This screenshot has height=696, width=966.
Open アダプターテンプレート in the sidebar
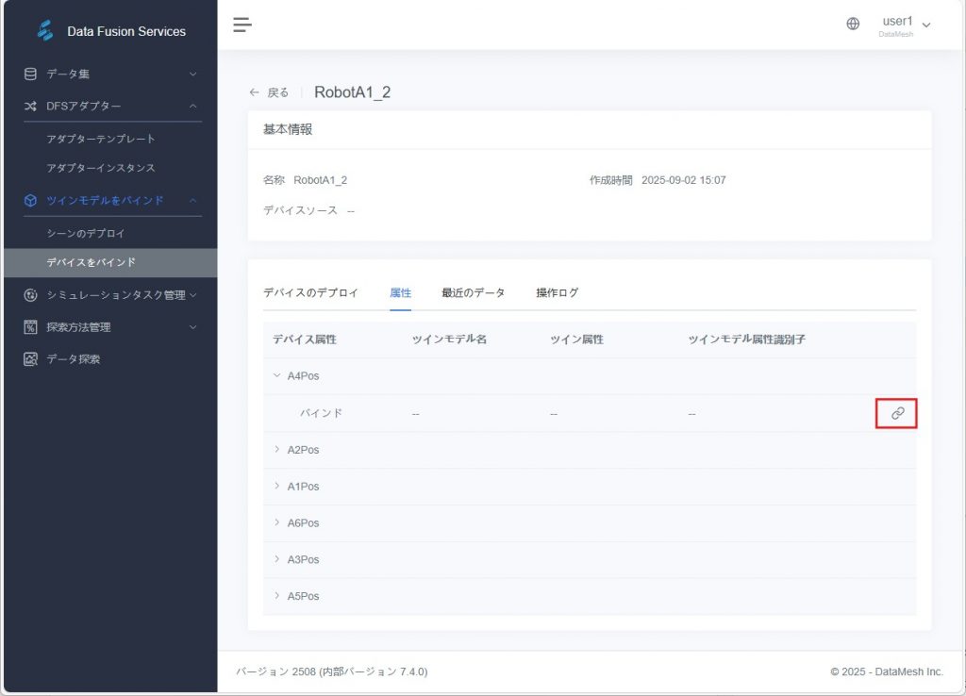tap(101, 139)
